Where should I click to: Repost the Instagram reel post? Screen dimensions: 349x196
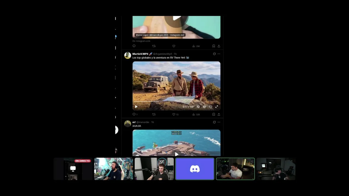(x=154, y=46)
